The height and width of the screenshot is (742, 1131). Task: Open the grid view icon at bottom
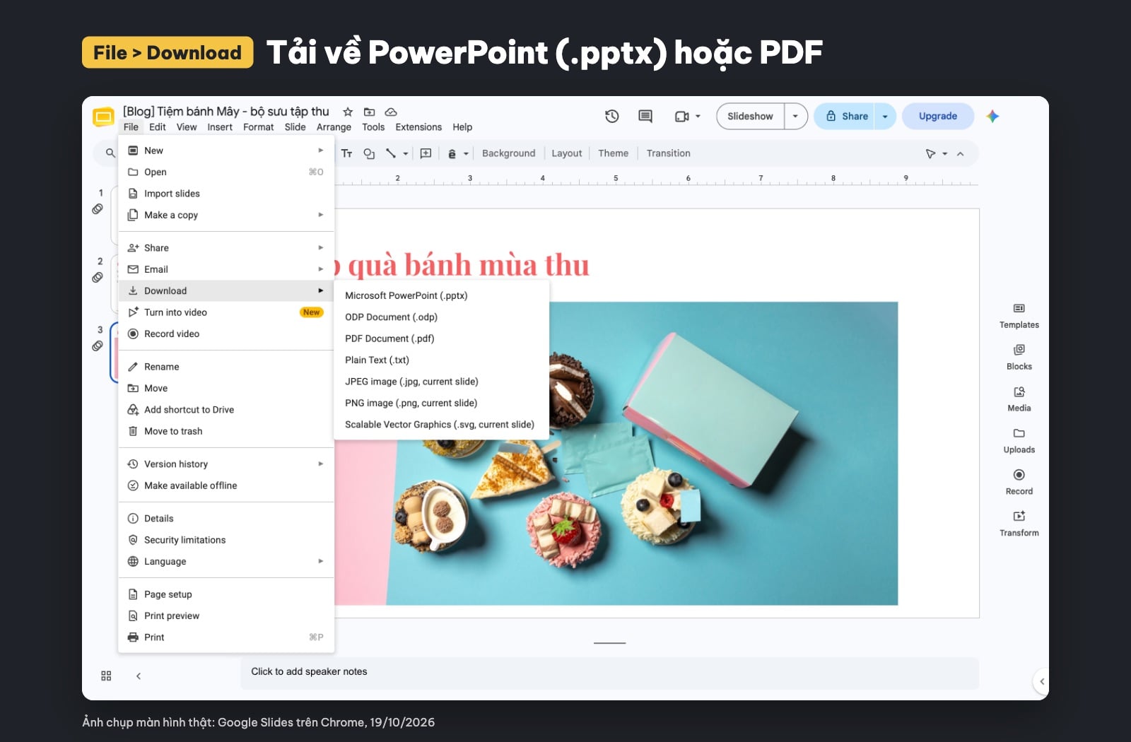(106, 676)
